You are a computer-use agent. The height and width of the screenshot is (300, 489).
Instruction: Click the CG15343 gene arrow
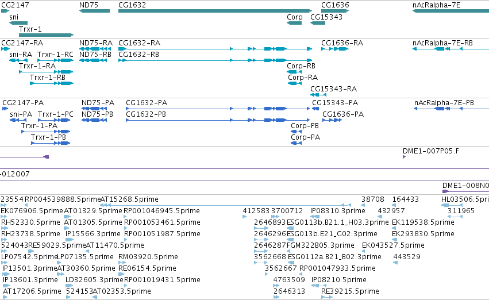(318, 23)
